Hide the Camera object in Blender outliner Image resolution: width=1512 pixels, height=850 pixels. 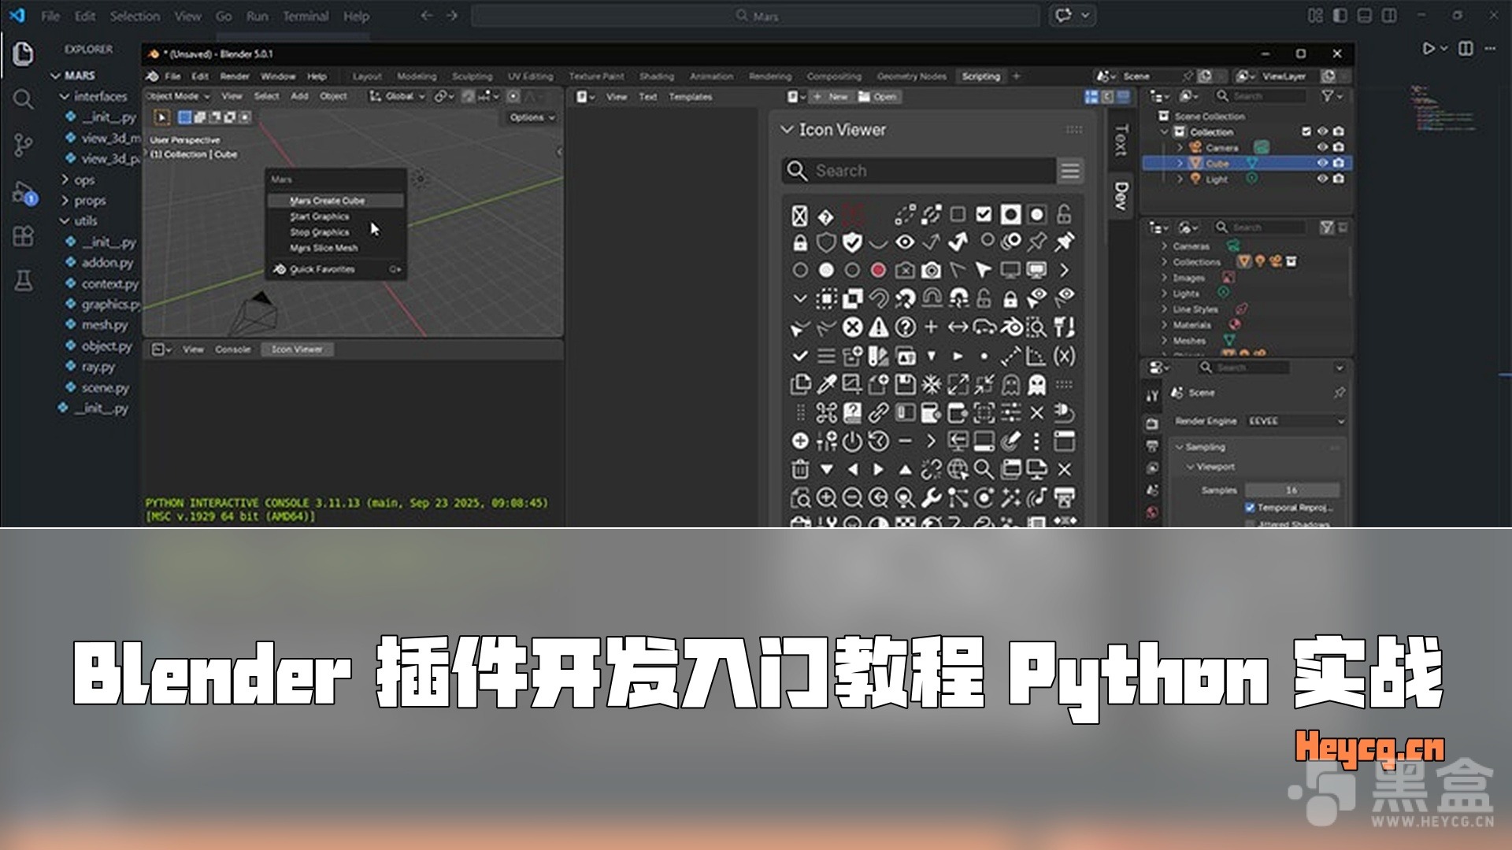pos(1323,147)
